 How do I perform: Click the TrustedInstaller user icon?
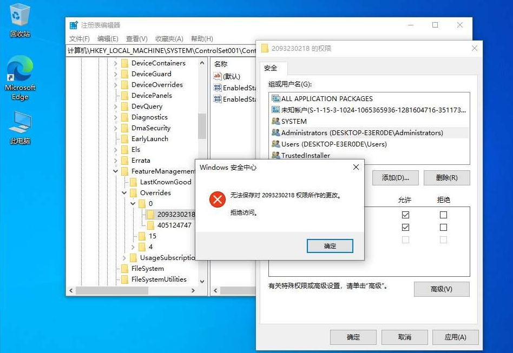[276, 156]
